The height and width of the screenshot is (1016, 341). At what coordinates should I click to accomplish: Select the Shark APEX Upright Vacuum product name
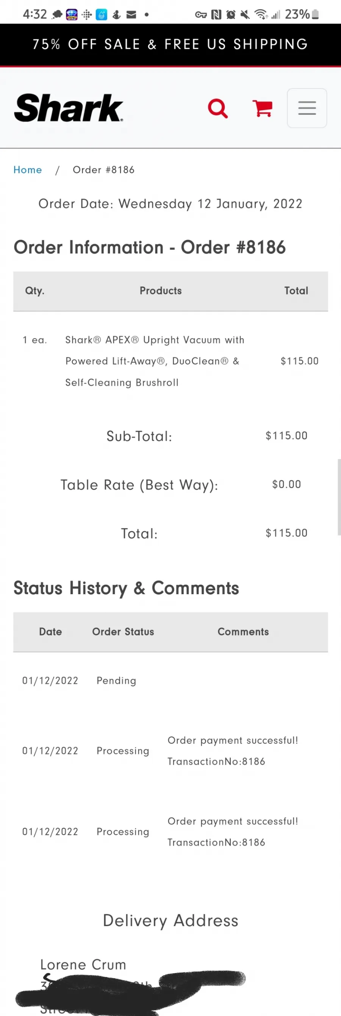click(155, 361)
